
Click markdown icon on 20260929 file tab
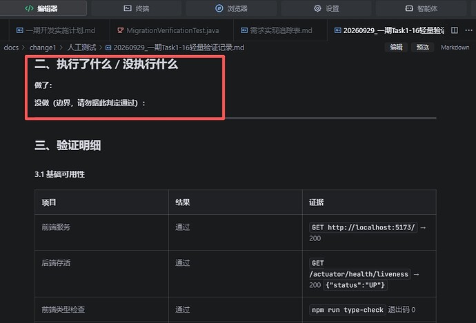tap(337, 30)
